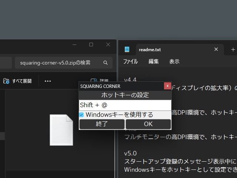Screen dimensions: 237x178
Task: Click the OK button in SQUARING CORNER dialog
Action: point(148,124)
